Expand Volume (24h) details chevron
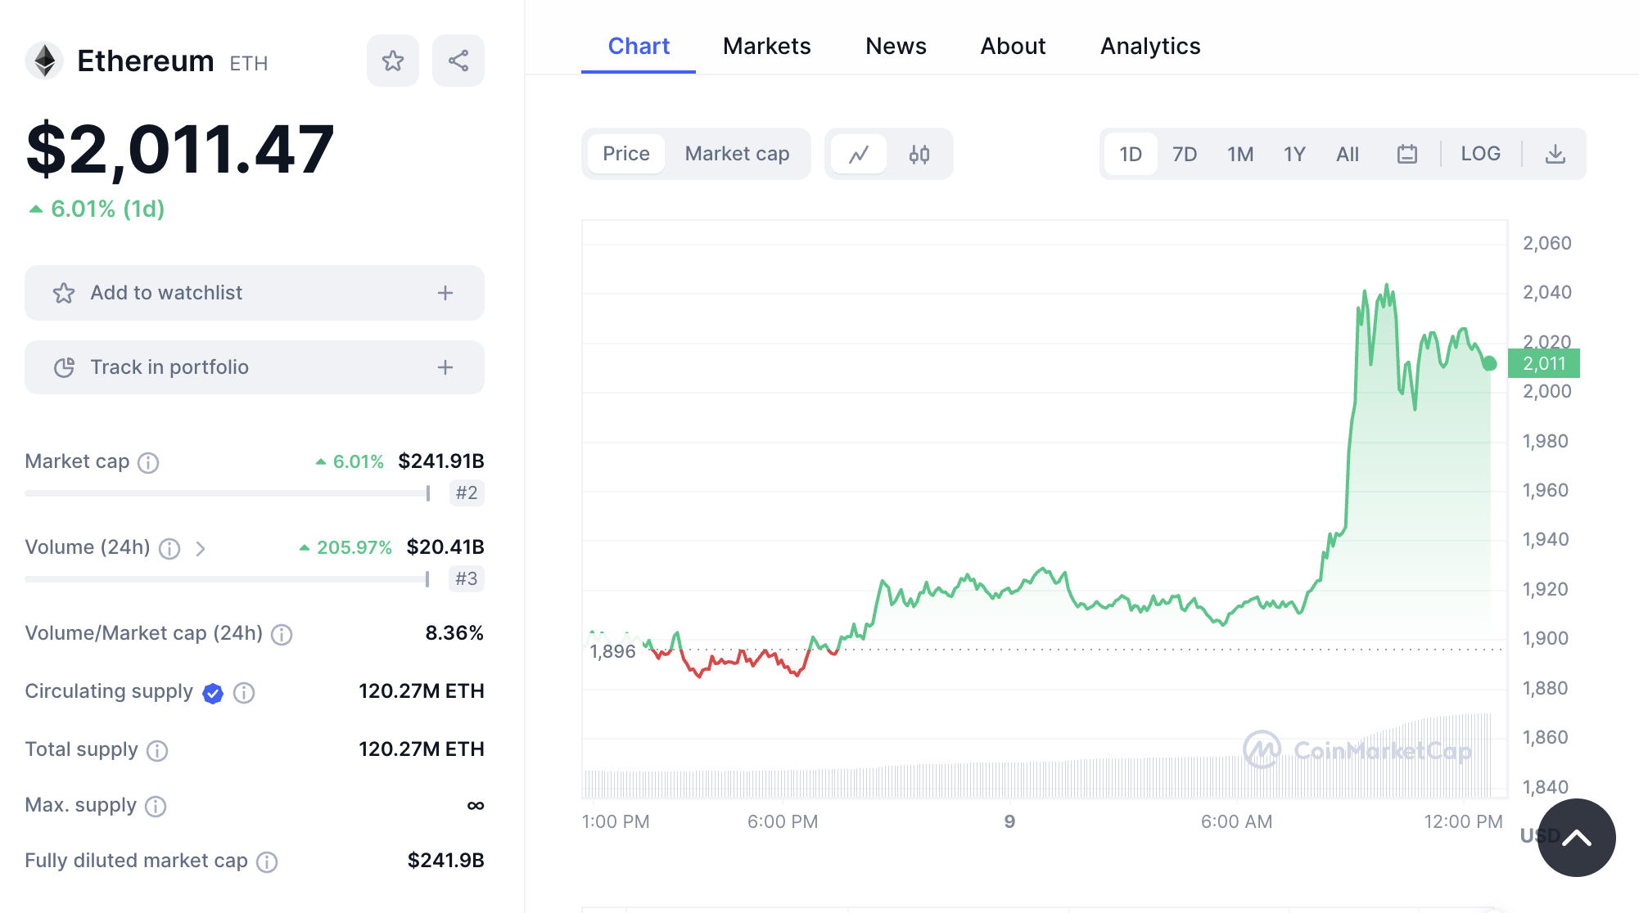Viewport: 1639px width, 913px height. pos(201,548)
